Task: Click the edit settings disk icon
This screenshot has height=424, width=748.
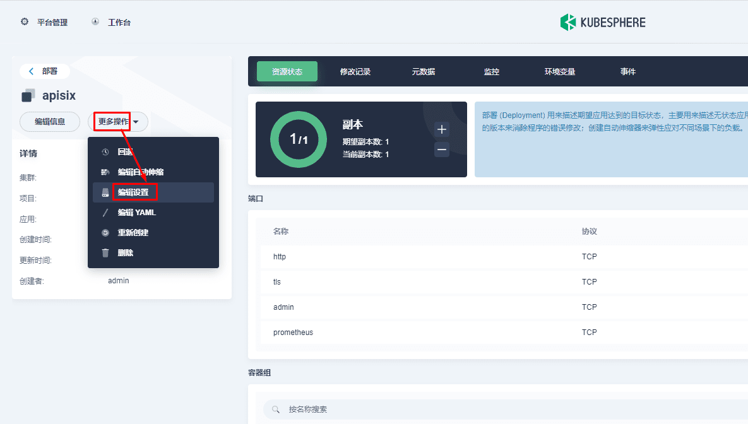Action: [105, 192]
